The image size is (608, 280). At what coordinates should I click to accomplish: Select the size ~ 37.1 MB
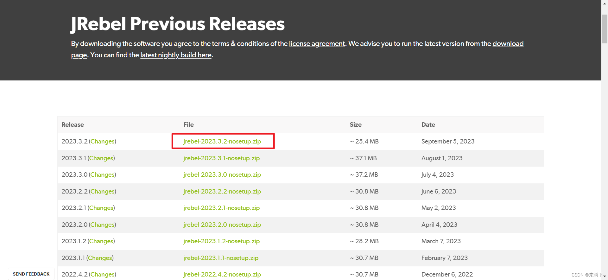[363, 158]
